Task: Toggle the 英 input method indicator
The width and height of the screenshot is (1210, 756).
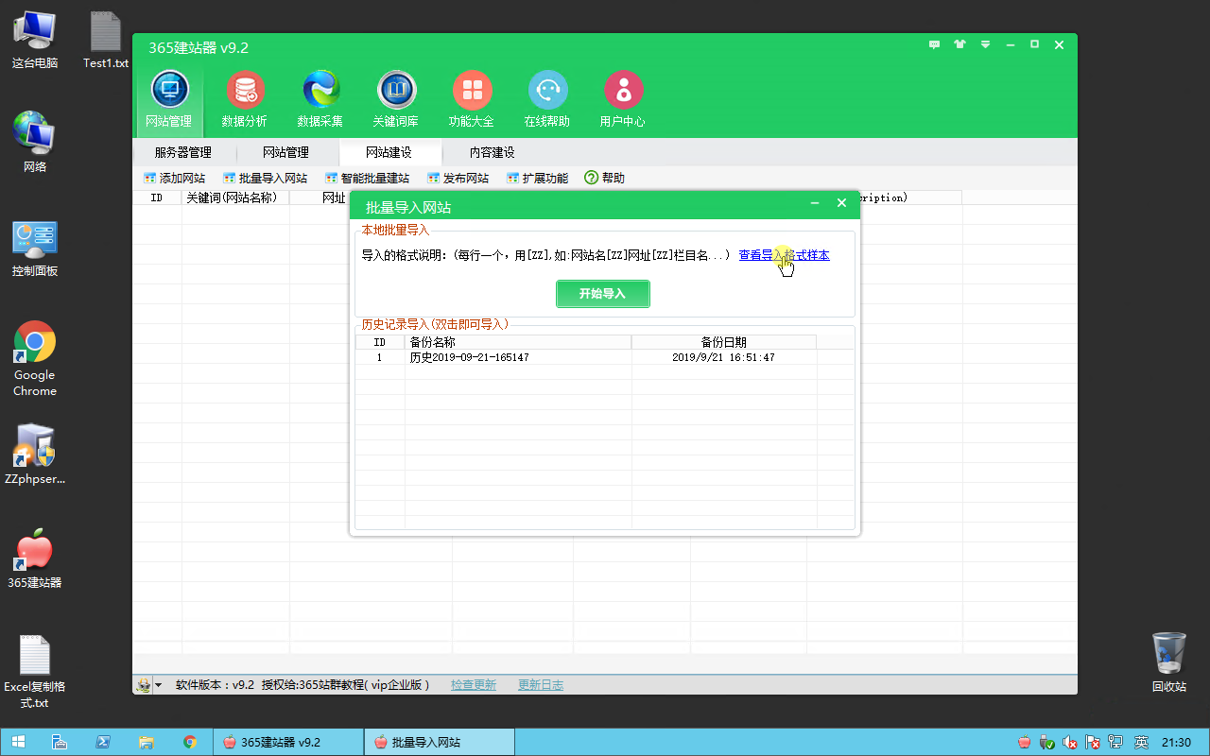Action: [1141, 743]
